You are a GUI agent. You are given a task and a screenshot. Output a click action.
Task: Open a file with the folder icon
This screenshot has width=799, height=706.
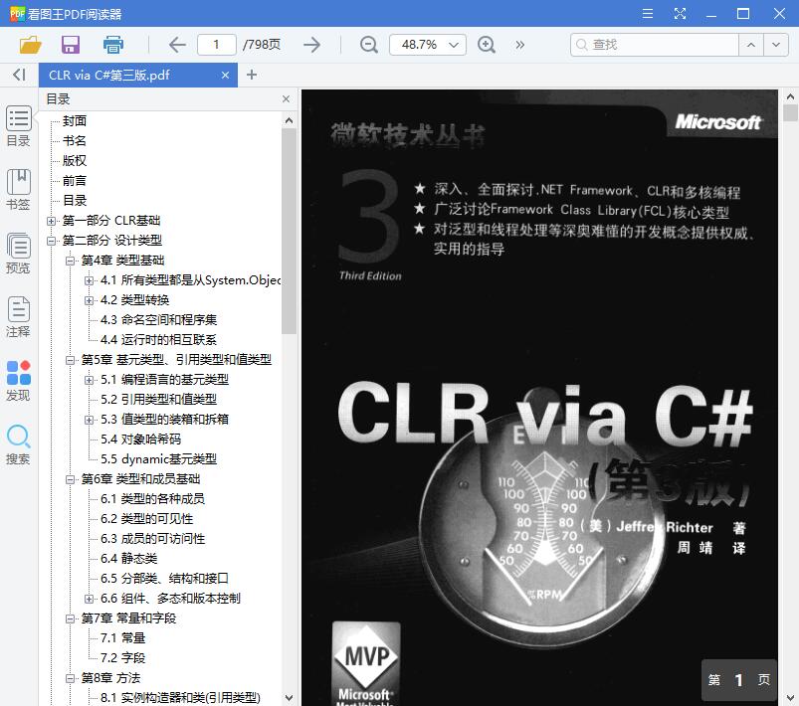click(x=31, y=45)
